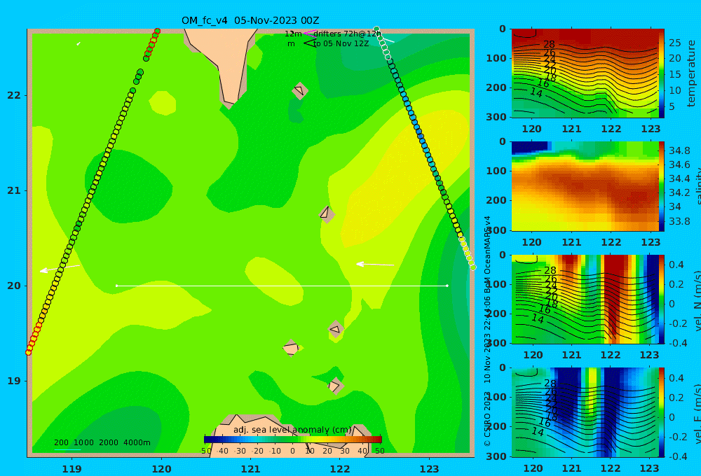Open the temperature section panel
This screenshot has width=701, height=476.
click(x=585, y=73)
